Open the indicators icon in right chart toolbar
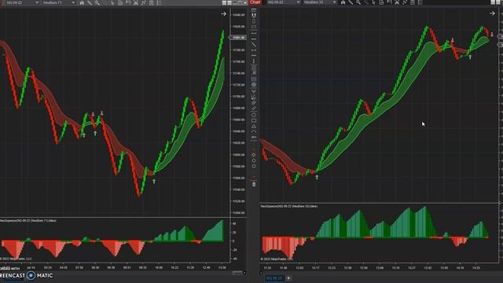Viewport: 503px width, 283px height. pos(397,3)
